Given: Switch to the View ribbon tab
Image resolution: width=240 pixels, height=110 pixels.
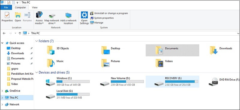Looking at the screenshot, I should point(34,7).
